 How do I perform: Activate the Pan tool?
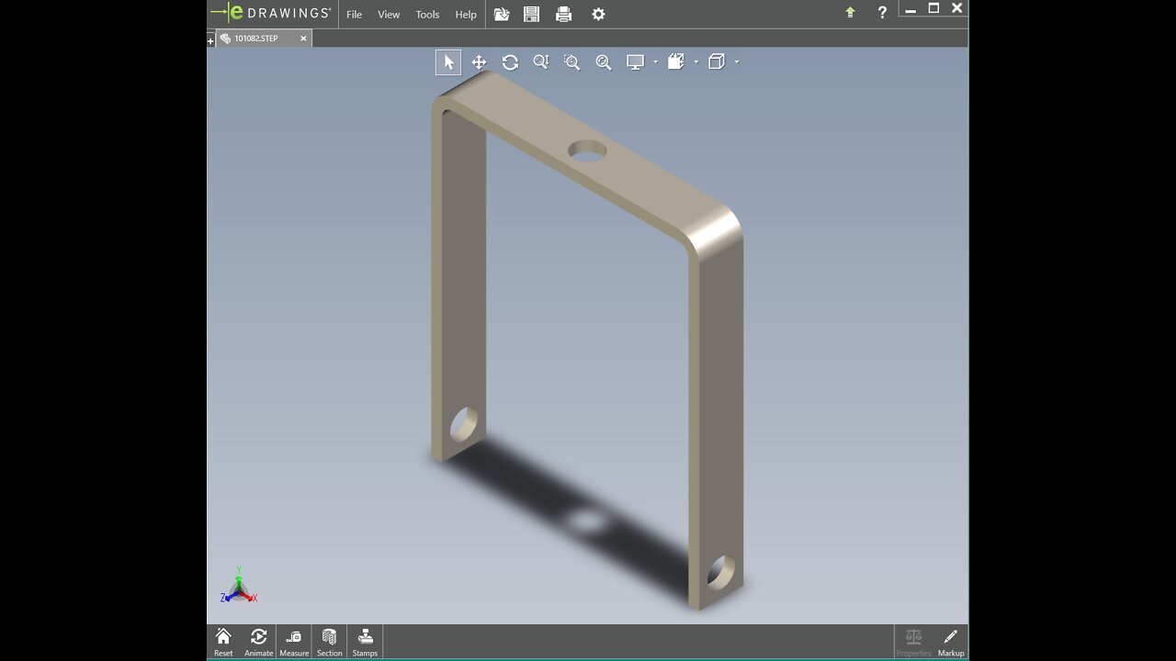(479, 62)
